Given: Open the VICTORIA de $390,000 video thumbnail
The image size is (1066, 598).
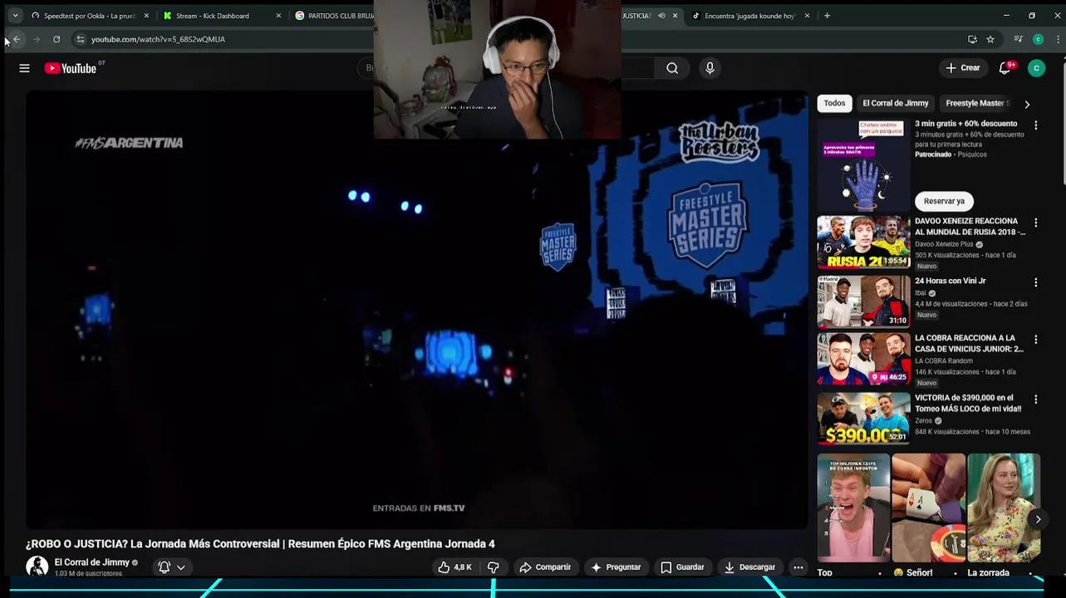Looking at the screenshot, I should point(863,419).
